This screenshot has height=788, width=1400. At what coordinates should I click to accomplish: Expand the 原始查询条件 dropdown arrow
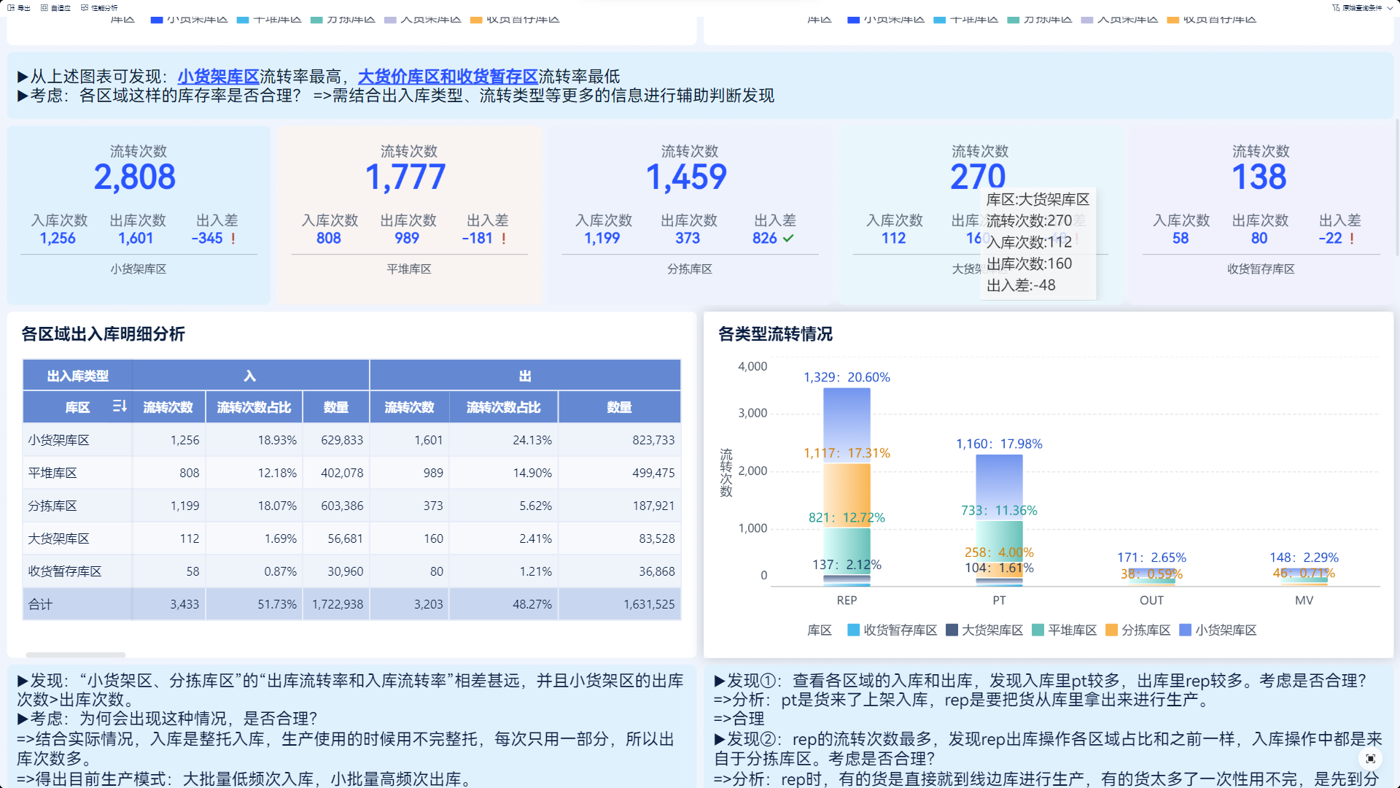click(x=1391, y=8)
